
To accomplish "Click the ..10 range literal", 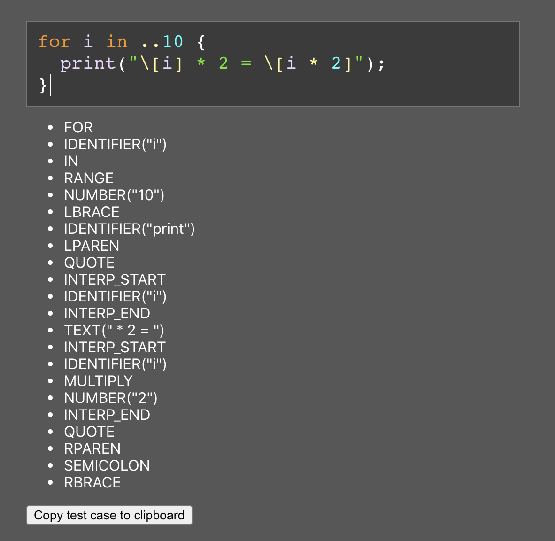I will pyautogui.click(x=162, y=41).
